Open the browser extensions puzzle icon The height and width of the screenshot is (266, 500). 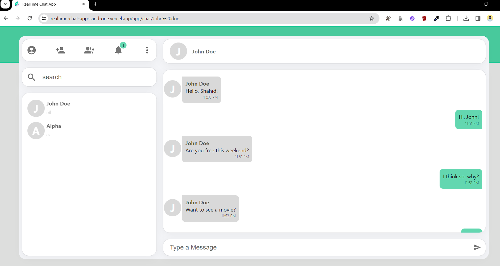(x=448, y=18)
